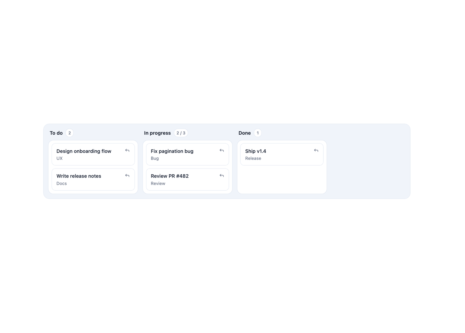The width and height of the screenshot is (465, 333).
Task: Click the arrow icon on Ship v1.4
Action: coord(316,150)
